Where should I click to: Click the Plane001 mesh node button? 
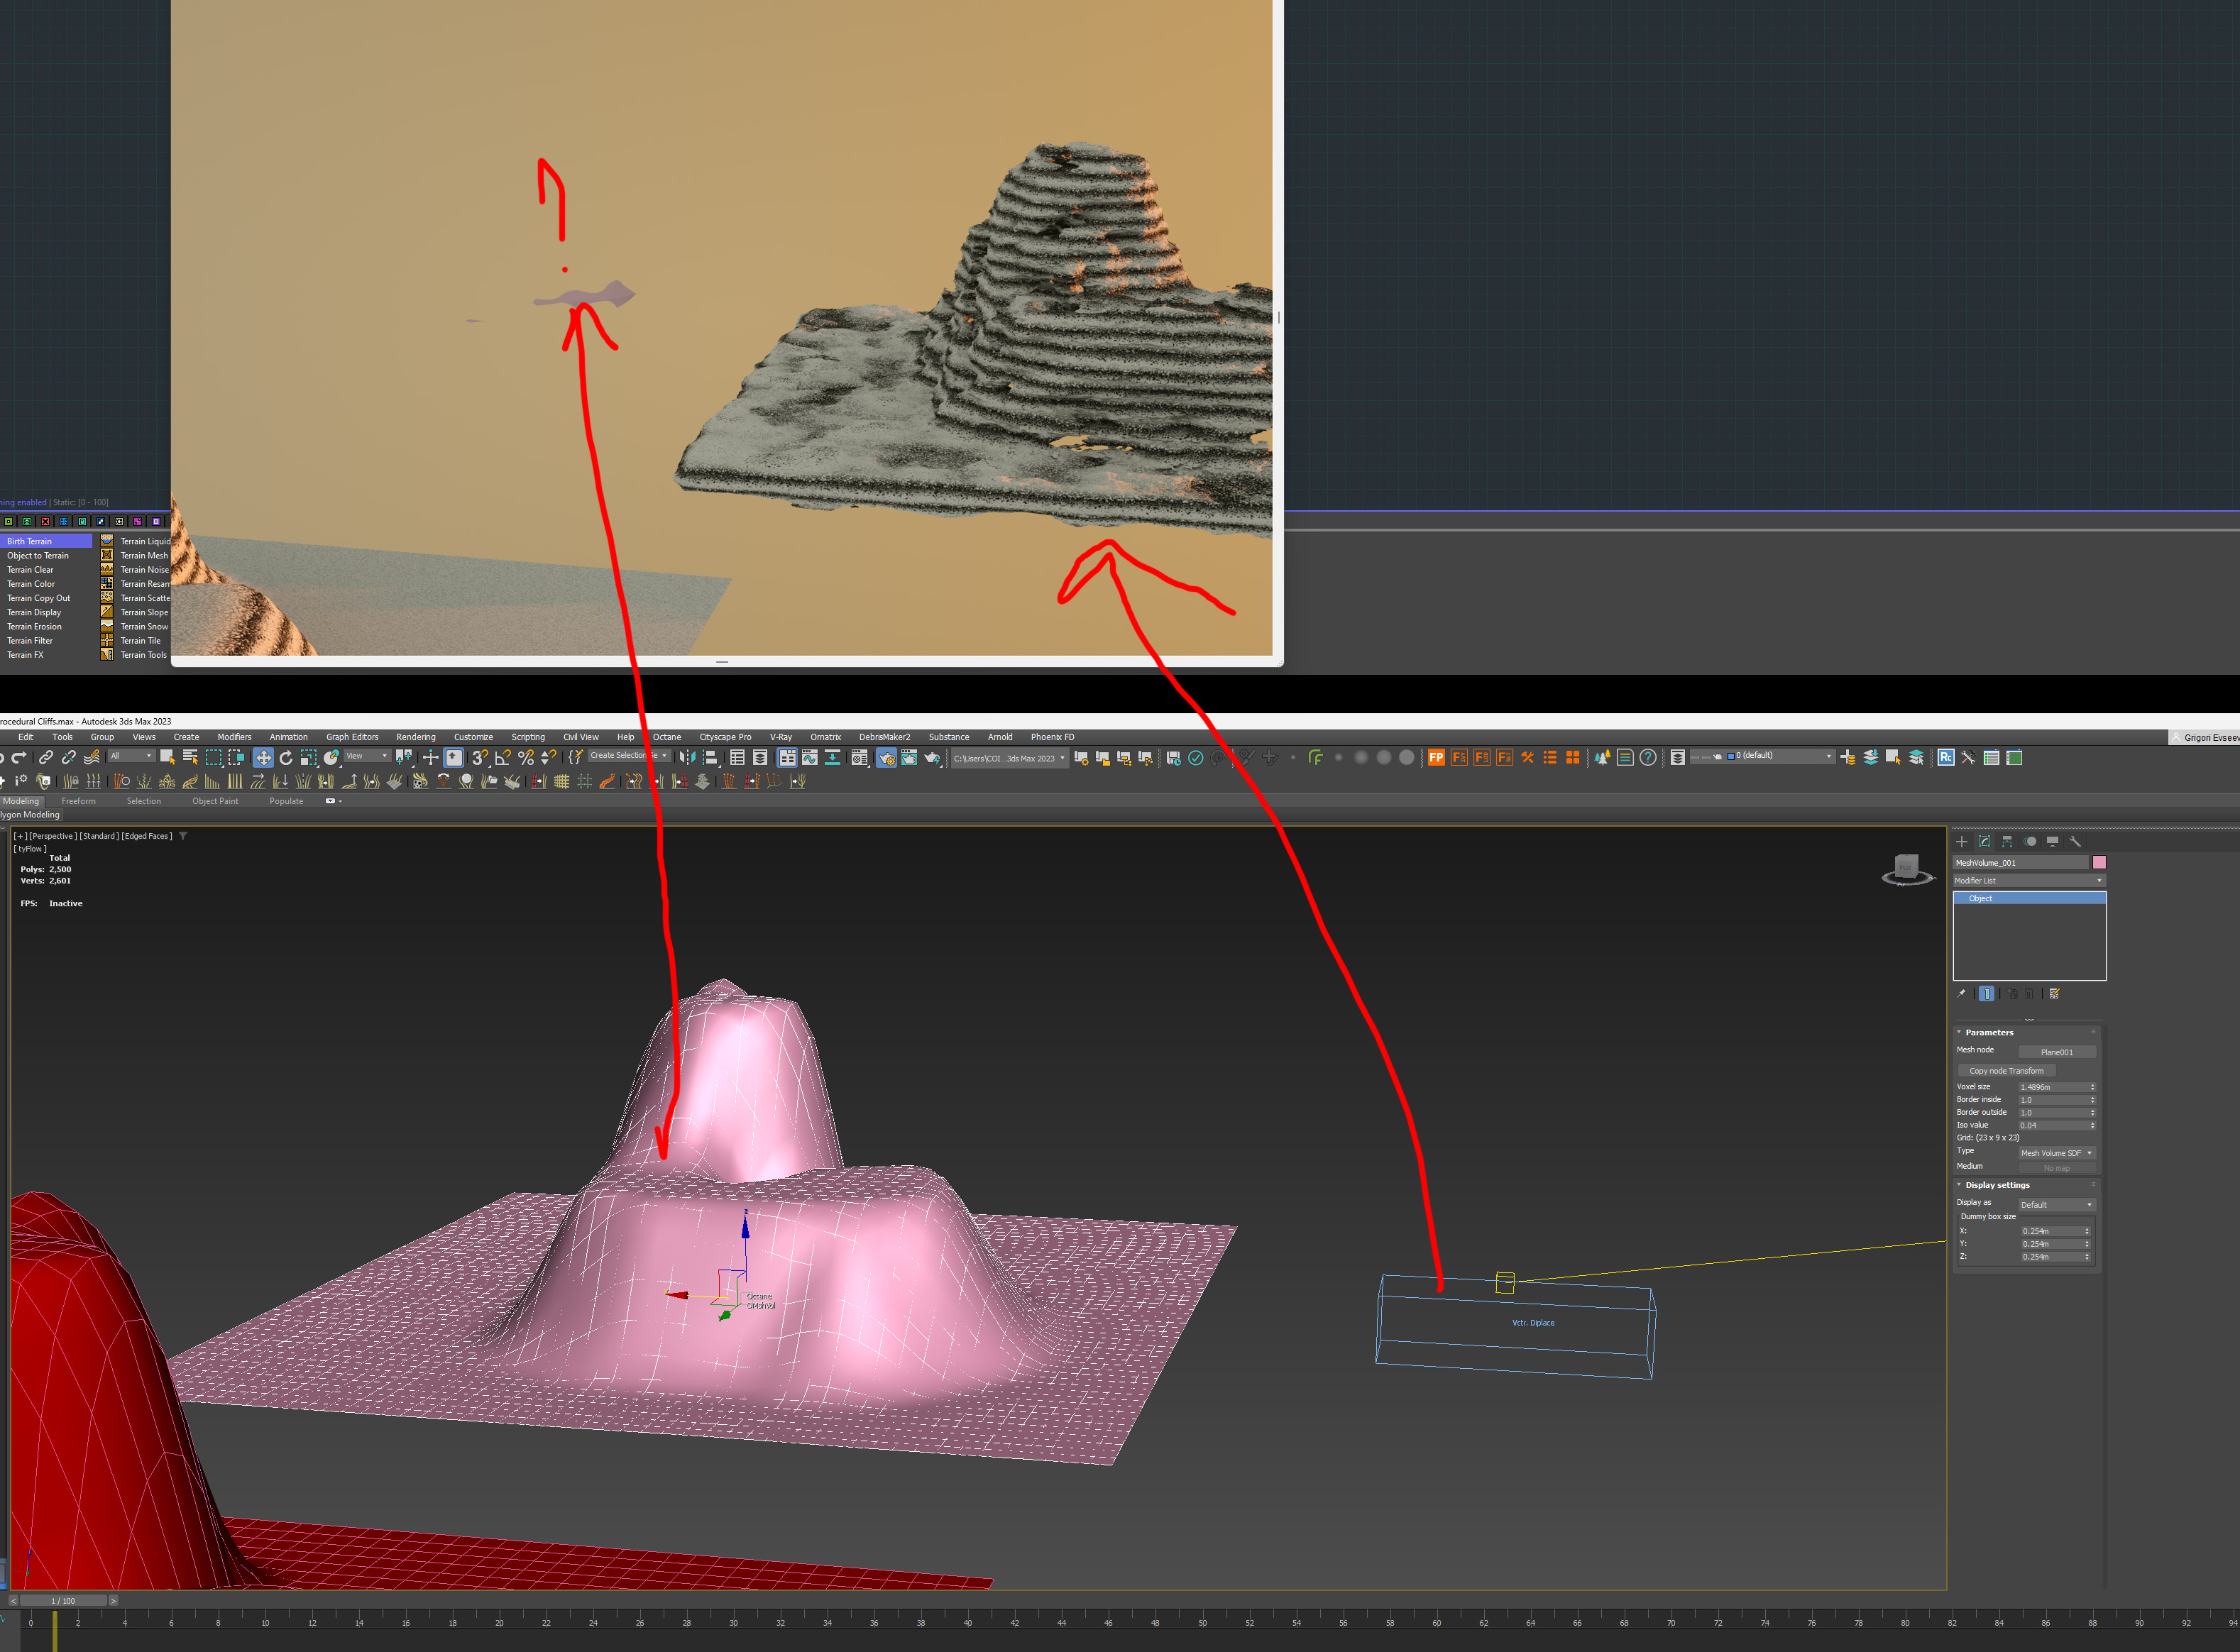coord(2056,1052)
